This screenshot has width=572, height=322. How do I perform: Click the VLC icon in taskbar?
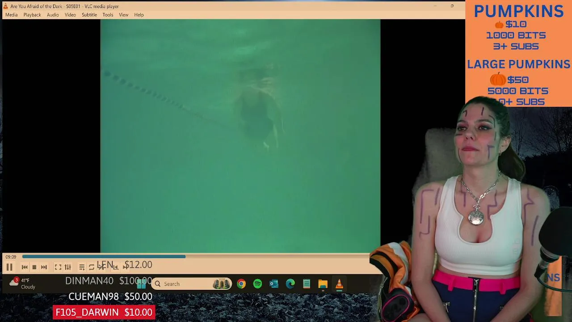pyautogui.click(x=339, y=284)
